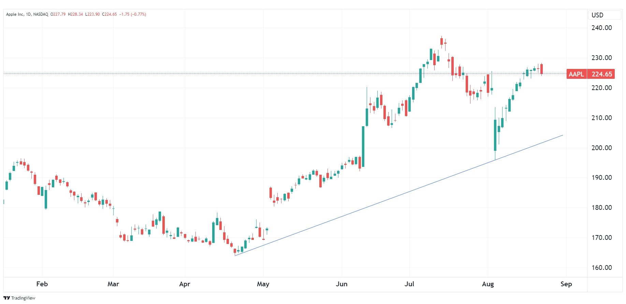The width and height of the screenshot is (626, 304).
Task: Click the close value C224.65
Action: (x=110, y=14)
